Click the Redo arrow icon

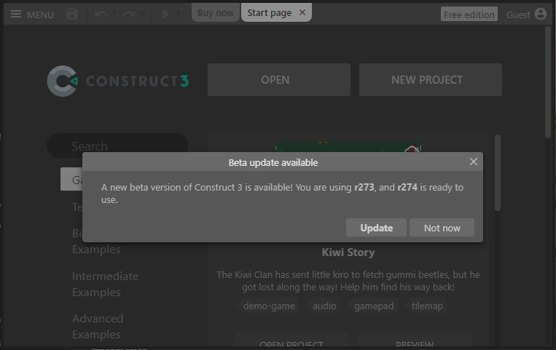coord(129,14)
